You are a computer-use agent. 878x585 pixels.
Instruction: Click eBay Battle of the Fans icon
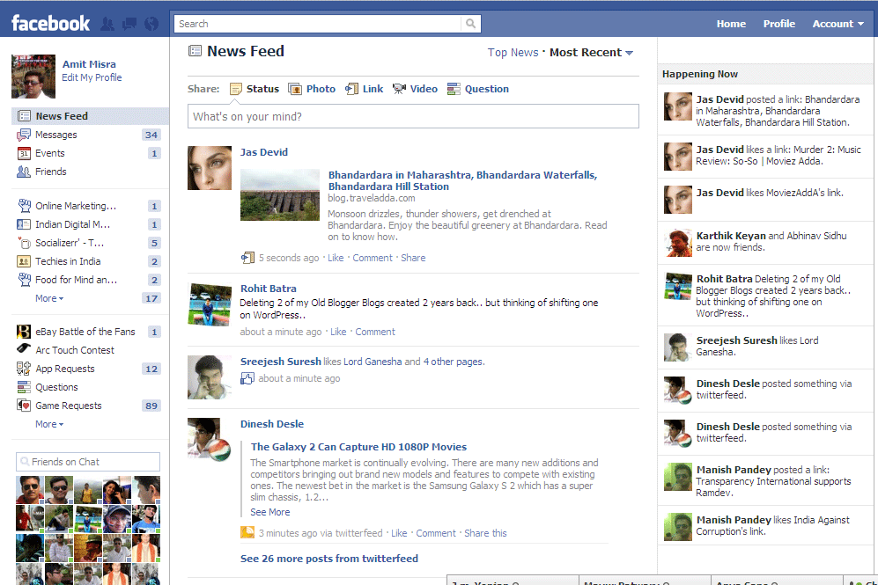click(24, 332)
